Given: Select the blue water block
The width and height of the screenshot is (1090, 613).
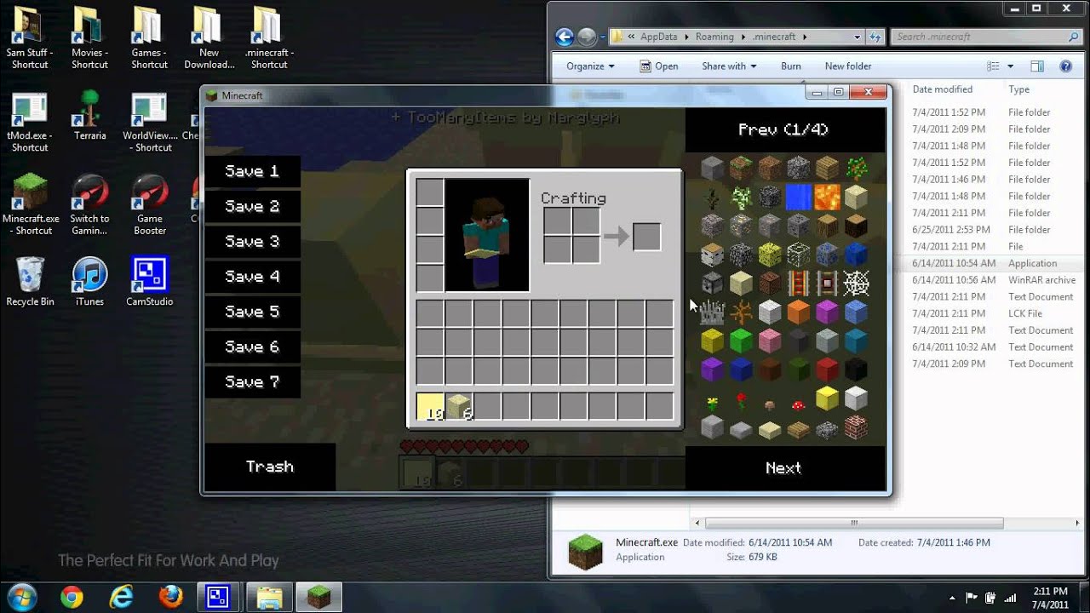Looking at the screenshot, I should click(x=798, y=197).
